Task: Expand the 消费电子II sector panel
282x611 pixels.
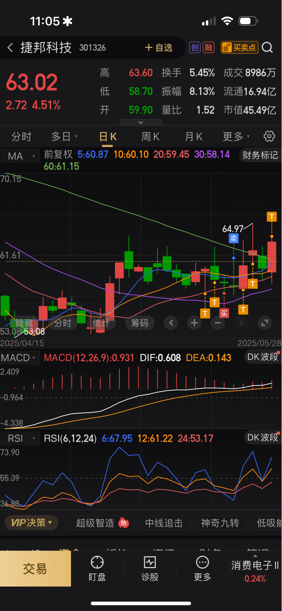Action: [x=255, y=568]
